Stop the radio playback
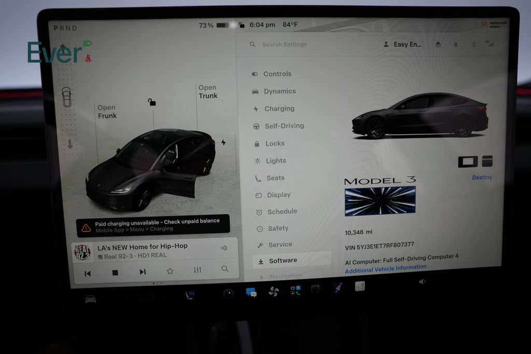 tap(115, 273)
